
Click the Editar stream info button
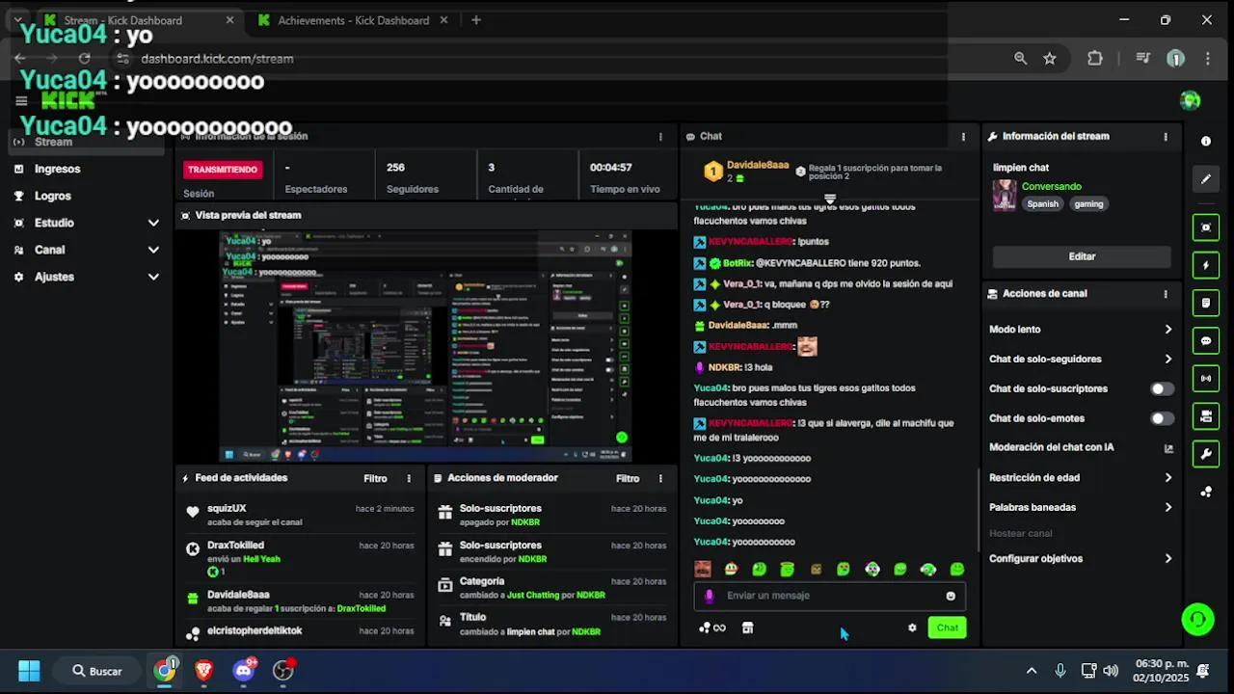coord(1082,256)
